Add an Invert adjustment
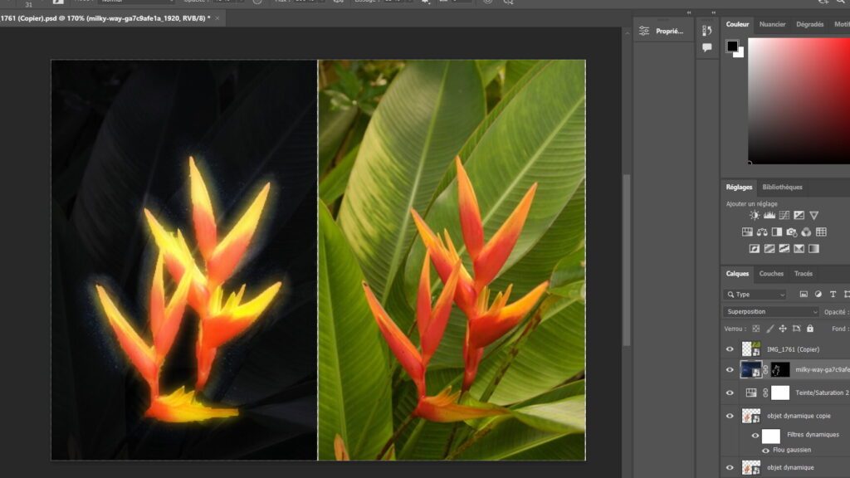Image resolution: width=850 pixels, height=478 pixels. (754, 249)
